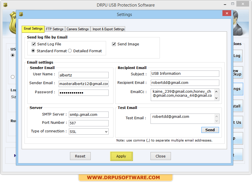Viewport: 252px width, 182px height.
Task: Click the Reset button
Action: point(80,156)
